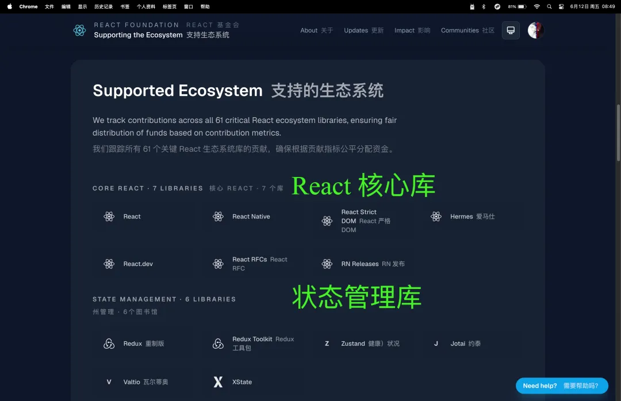The width and height of the screenshot is (621, 401).
Task: Open the 文件 menu
Action: click(49, 6)
